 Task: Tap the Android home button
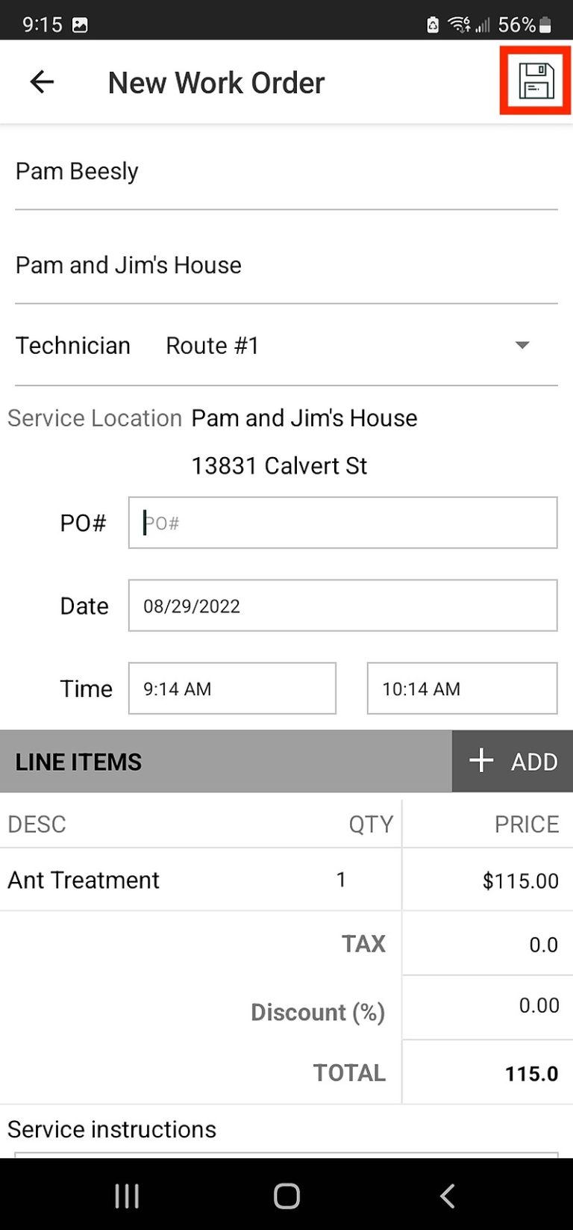[286, 1196]
